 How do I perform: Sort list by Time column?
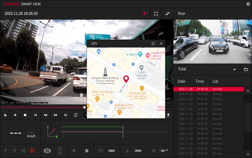click(x=200, y=82)
